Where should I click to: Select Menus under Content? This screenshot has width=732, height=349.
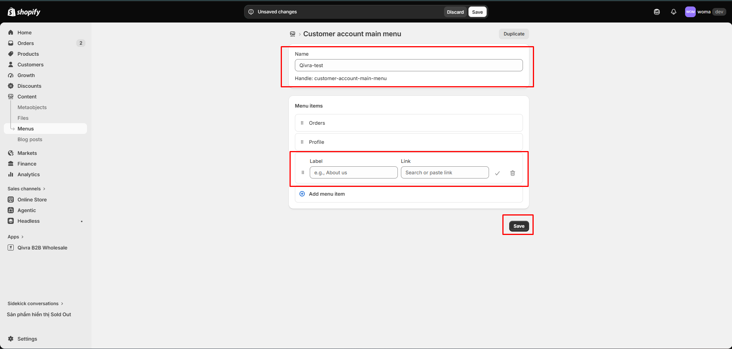45,129
